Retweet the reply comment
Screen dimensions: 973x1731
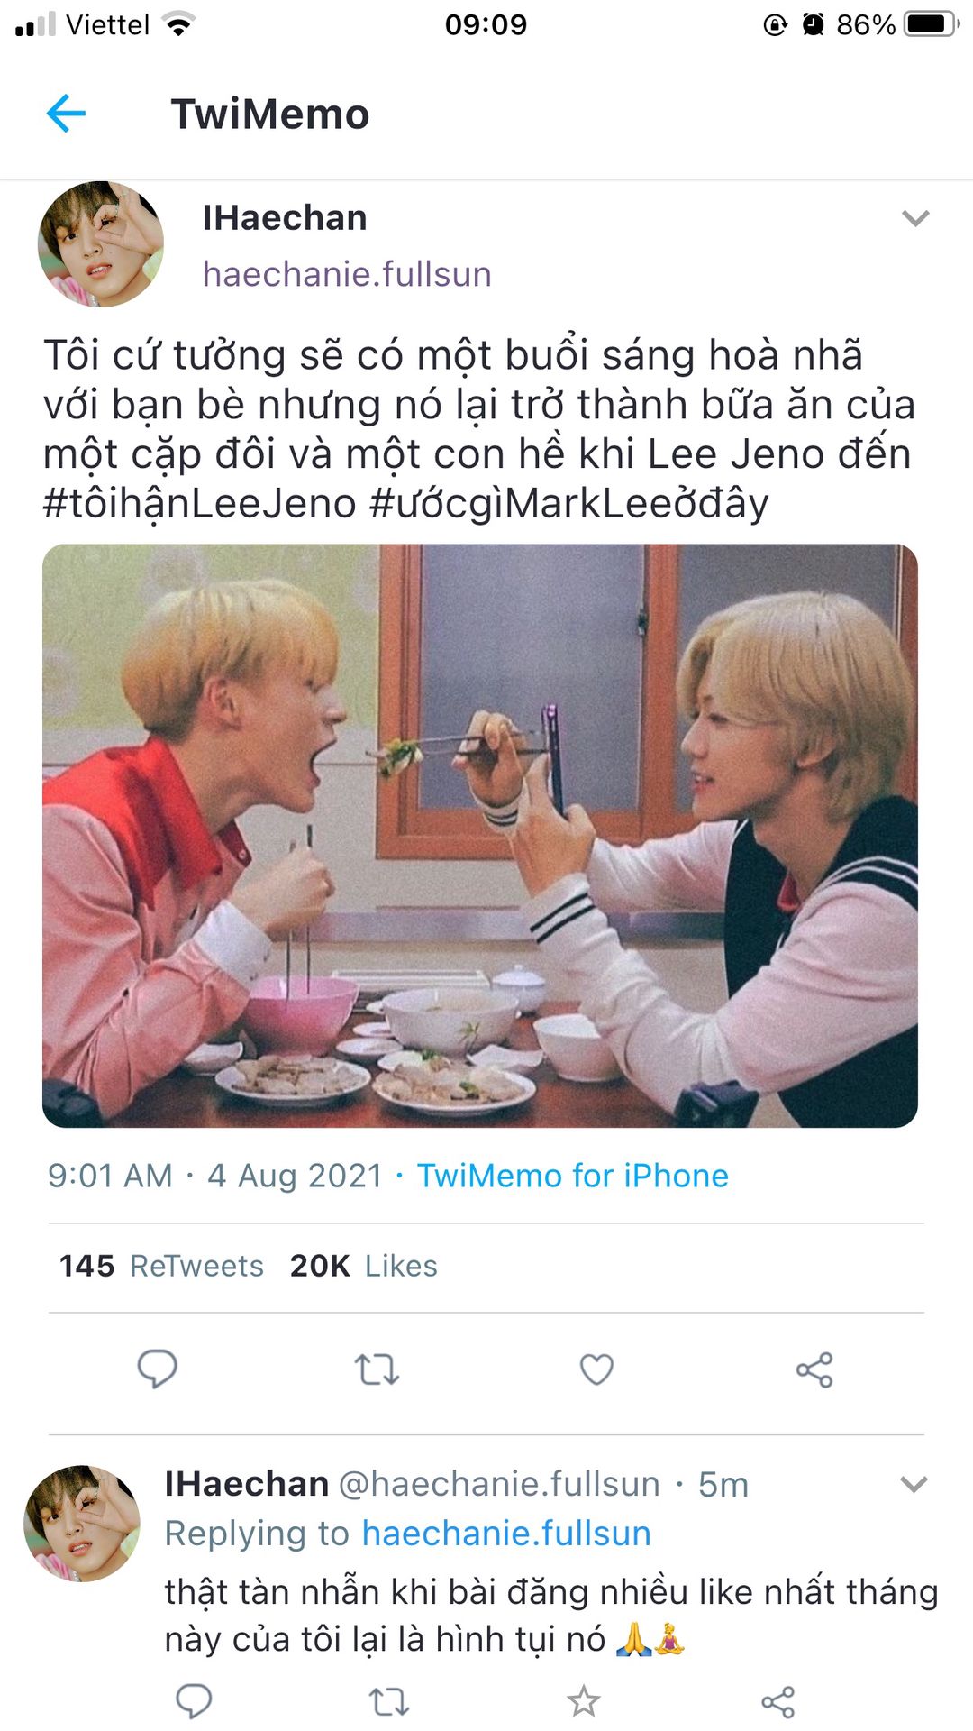389,1701
